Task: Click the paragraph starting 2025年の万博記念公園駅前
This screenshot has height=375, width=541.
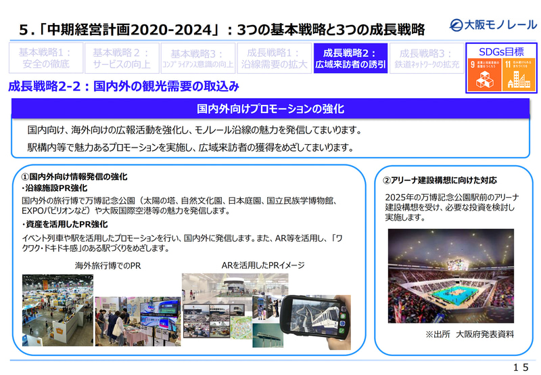Action: (452, 207)
